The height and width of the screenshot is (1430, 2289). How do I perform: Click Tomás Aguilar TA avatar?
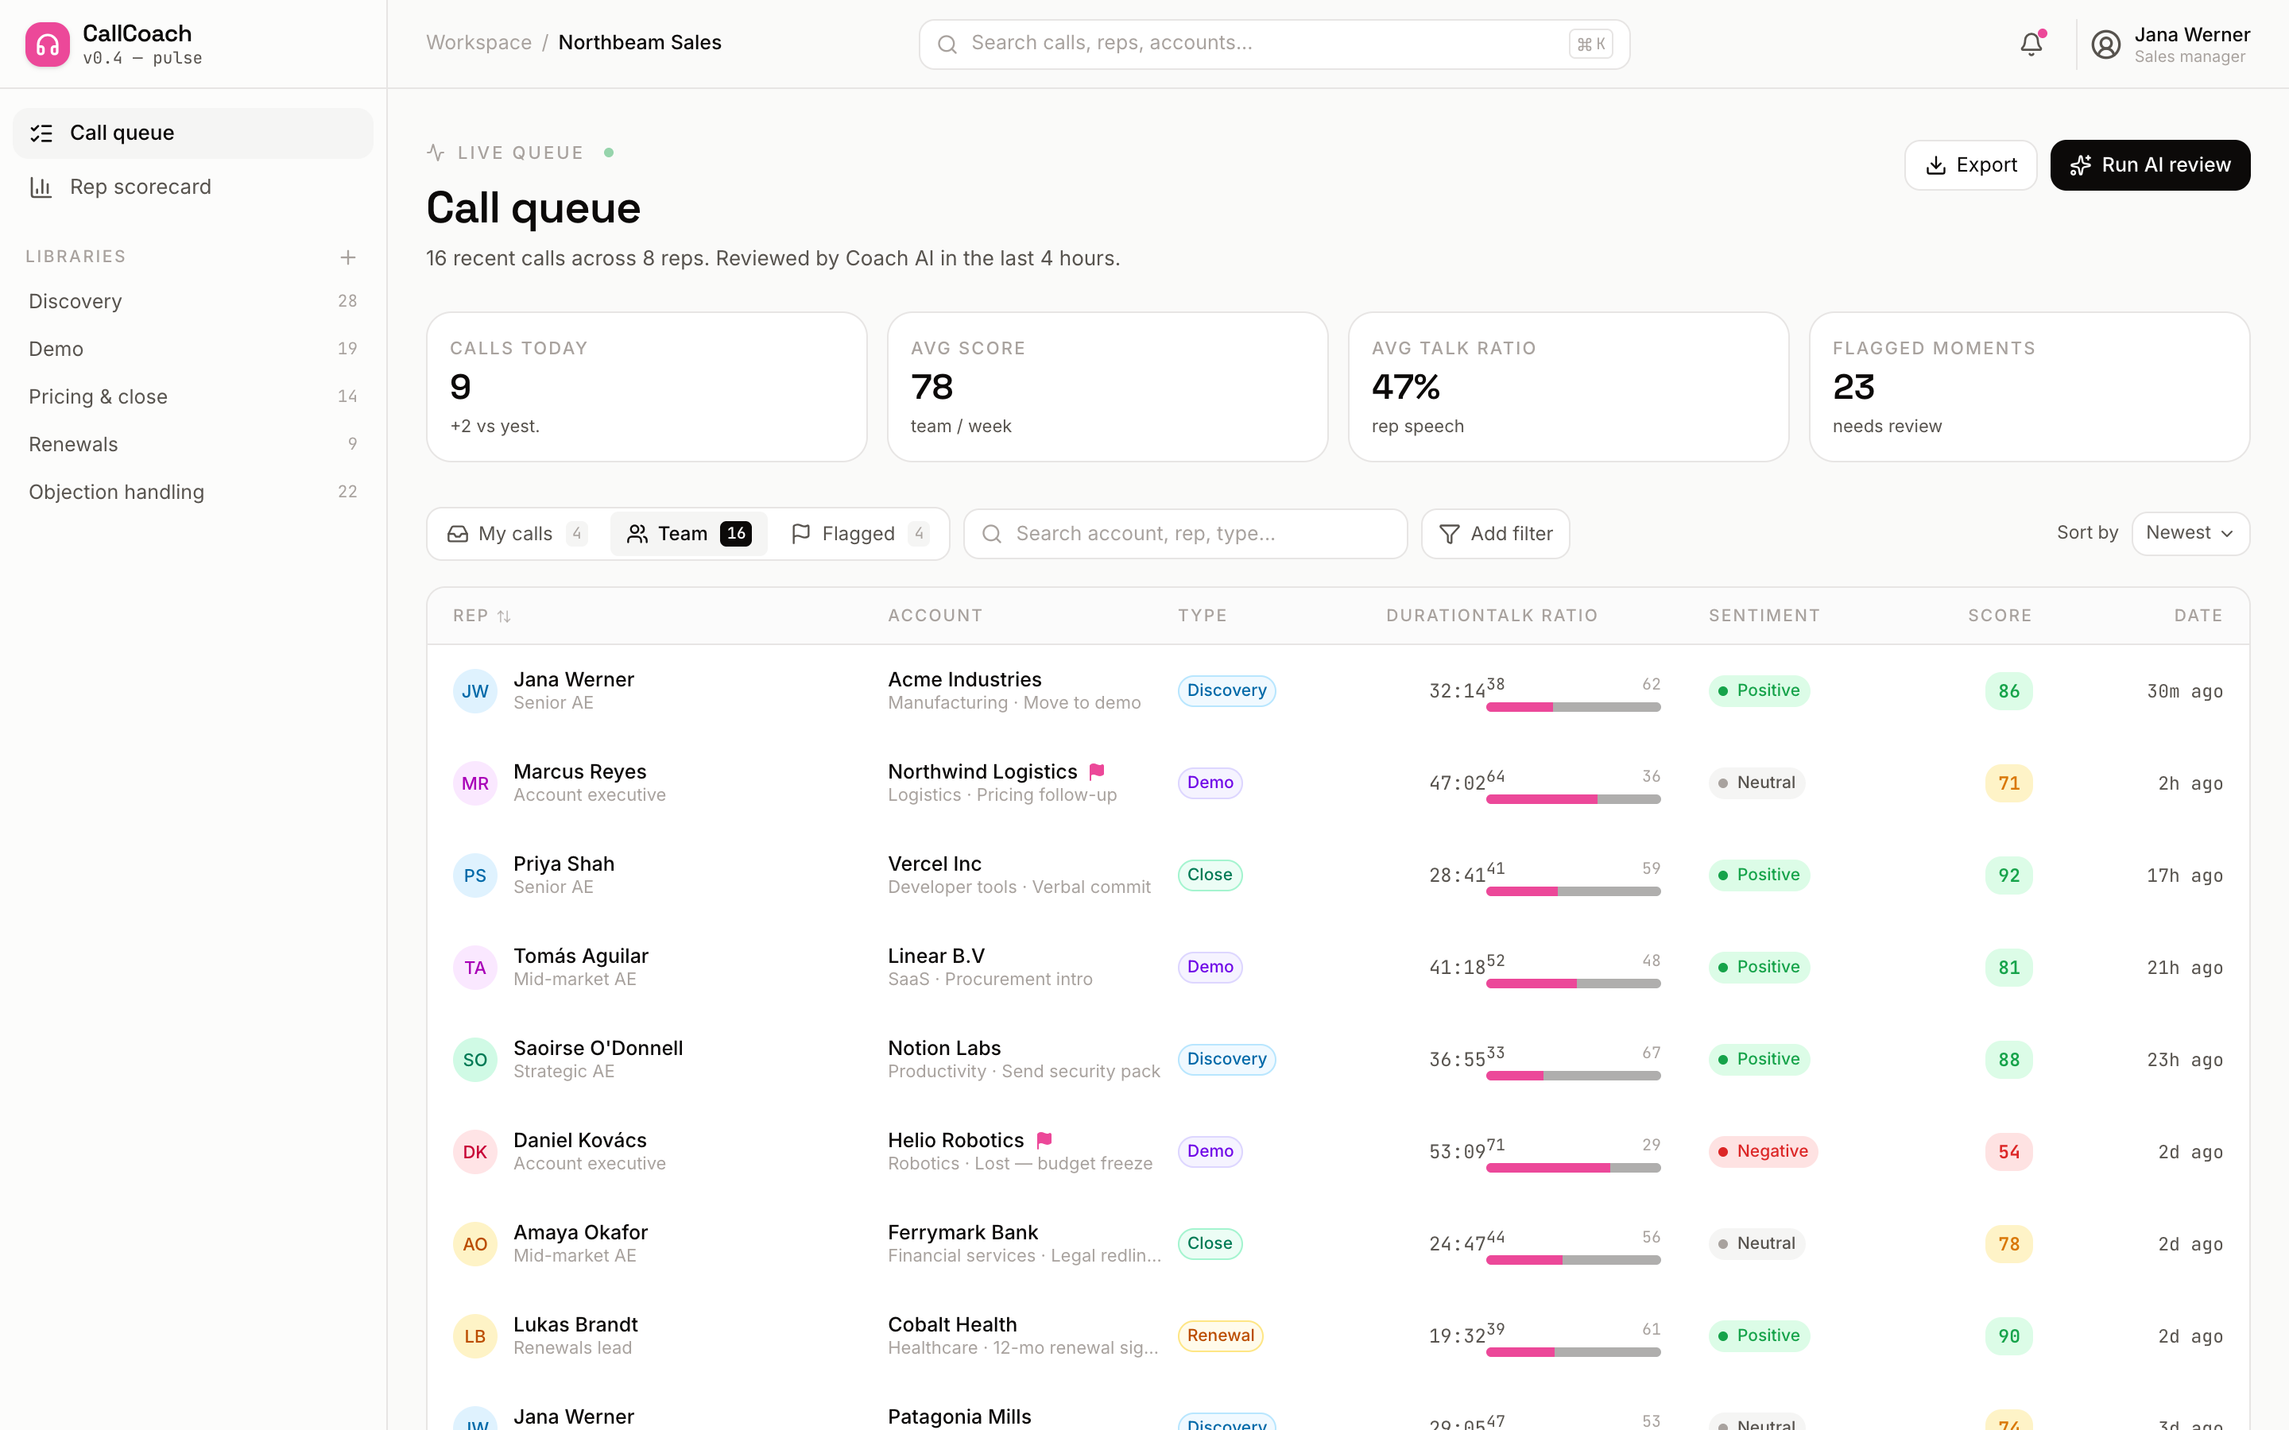pyautogui.click(x=474, y=968)
